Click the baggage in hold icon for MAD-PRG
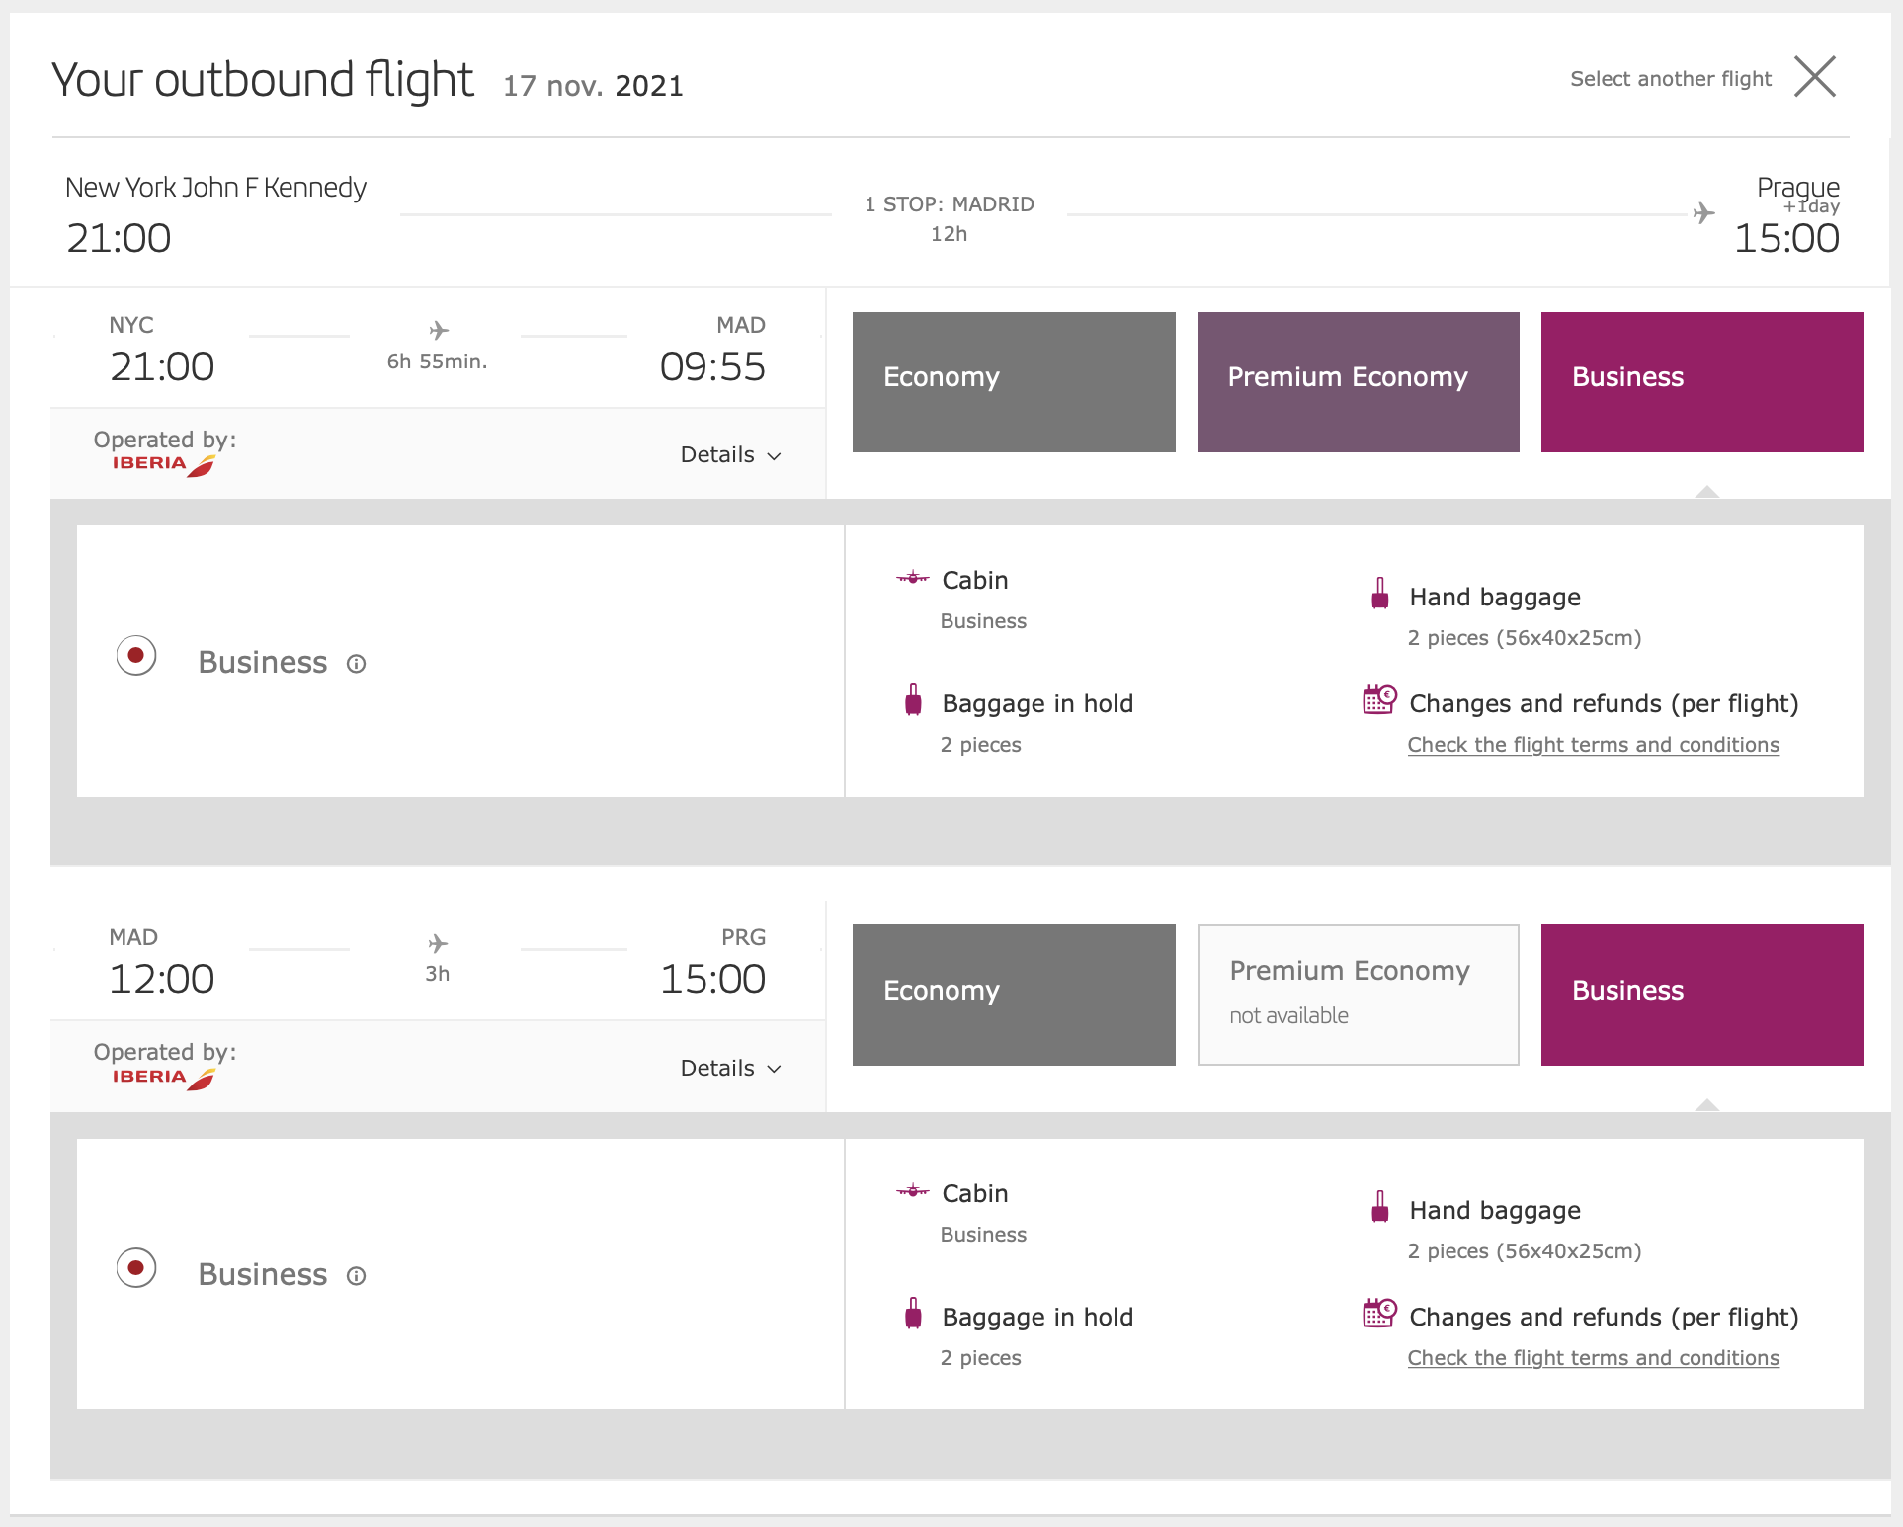 click(914, 1317)
